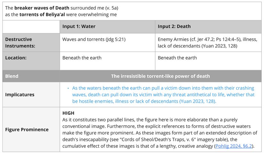Click the "Destructive Instruments:" row label

coord(20,42)
